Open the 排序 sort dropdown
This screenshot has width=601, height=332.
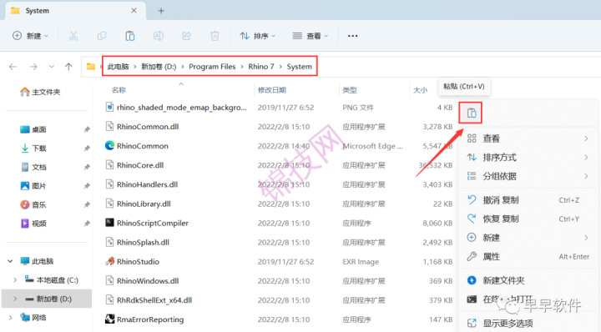pyautogui.click(x=257, y=36)
